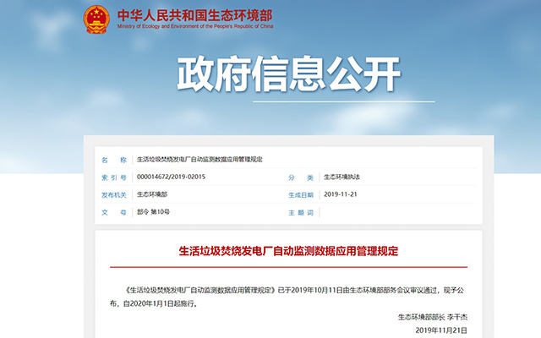
Task: Click document number 部令 第10号
Action: 154,212
